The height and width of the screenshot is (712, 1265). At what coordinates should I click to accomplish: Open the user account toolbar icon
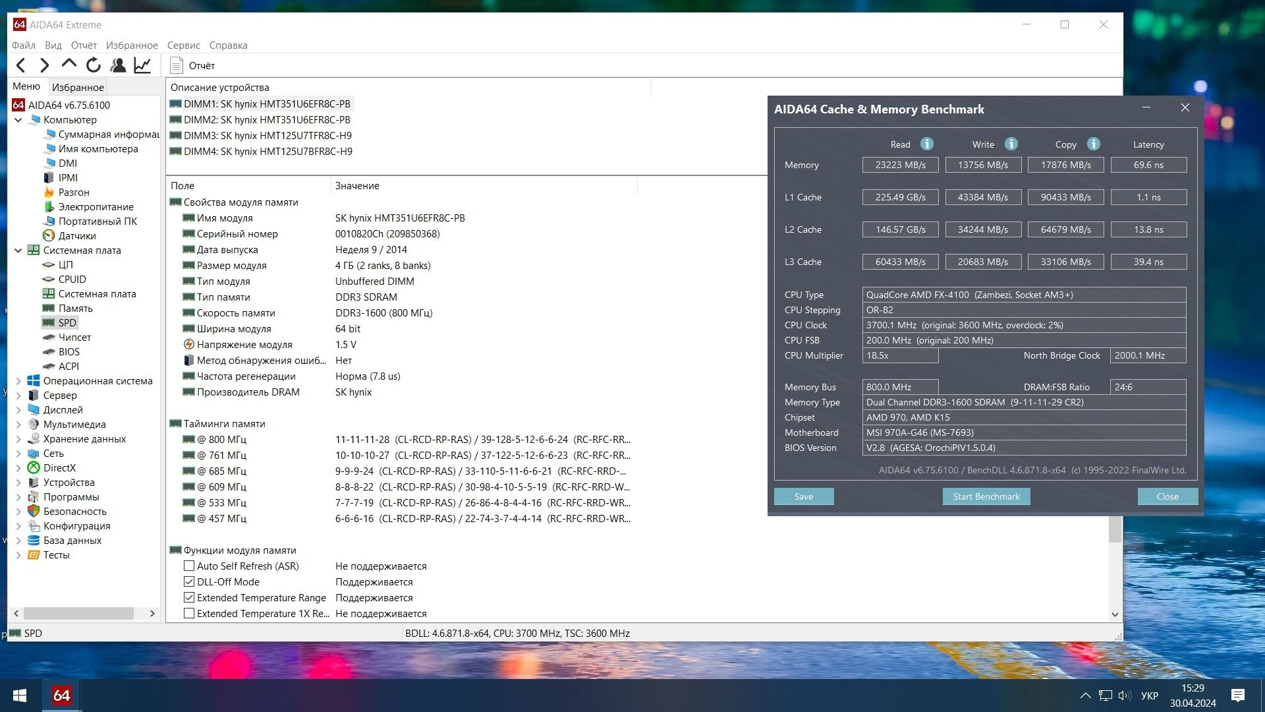(x=118, y=65)
